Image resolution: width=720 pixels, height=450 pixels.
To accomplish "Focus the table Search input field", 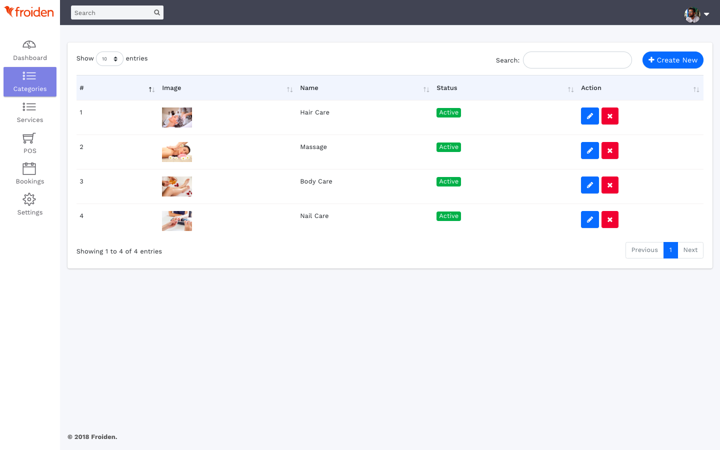I will point(577,60).
